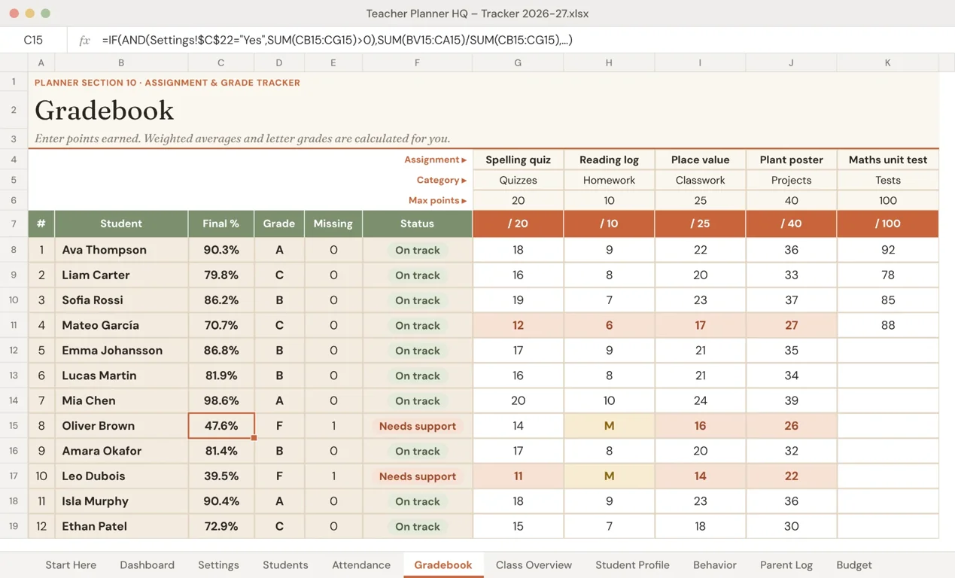Click the C15 name box

(x=33, y=40)
